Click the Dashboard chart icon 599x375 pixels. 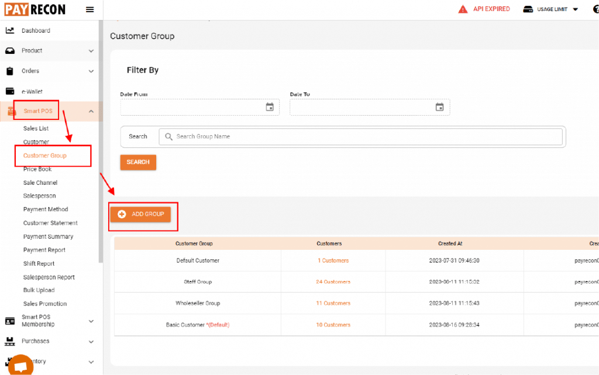[10, 30]
